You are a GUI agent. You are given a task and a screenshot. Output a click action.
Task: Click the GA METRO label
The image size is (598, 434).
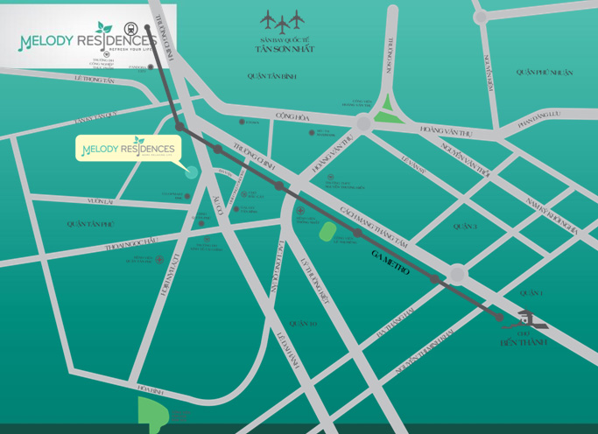pyautogui.click(x=390, y=257)
